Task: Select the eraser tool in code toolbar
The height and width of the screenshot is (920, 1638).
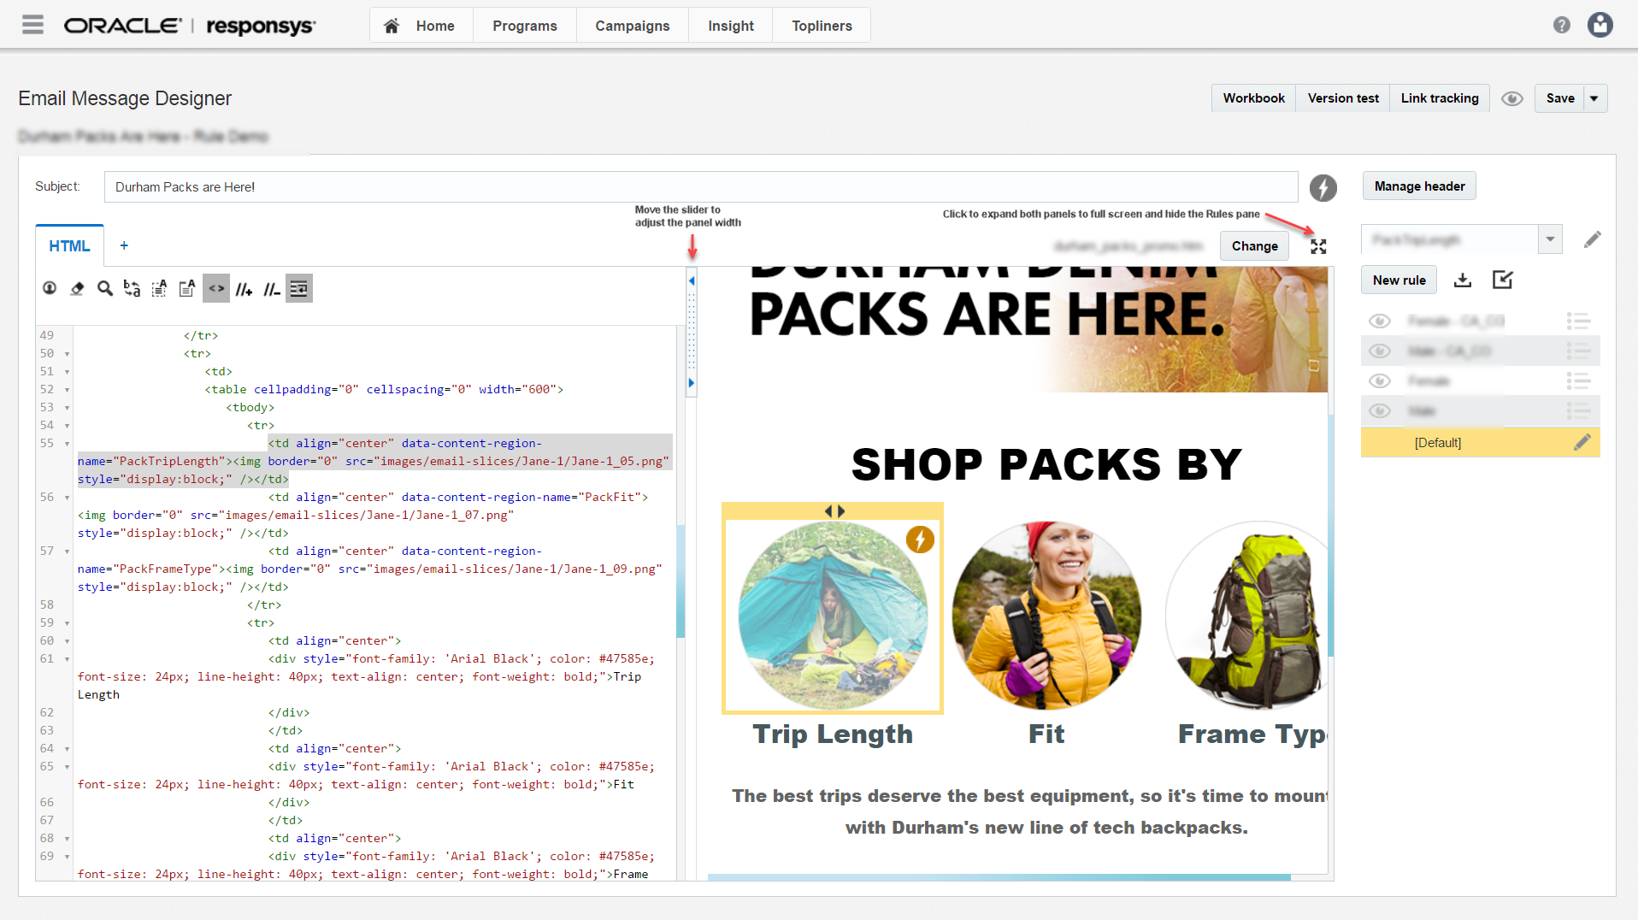Action: [x=77, y=289]
